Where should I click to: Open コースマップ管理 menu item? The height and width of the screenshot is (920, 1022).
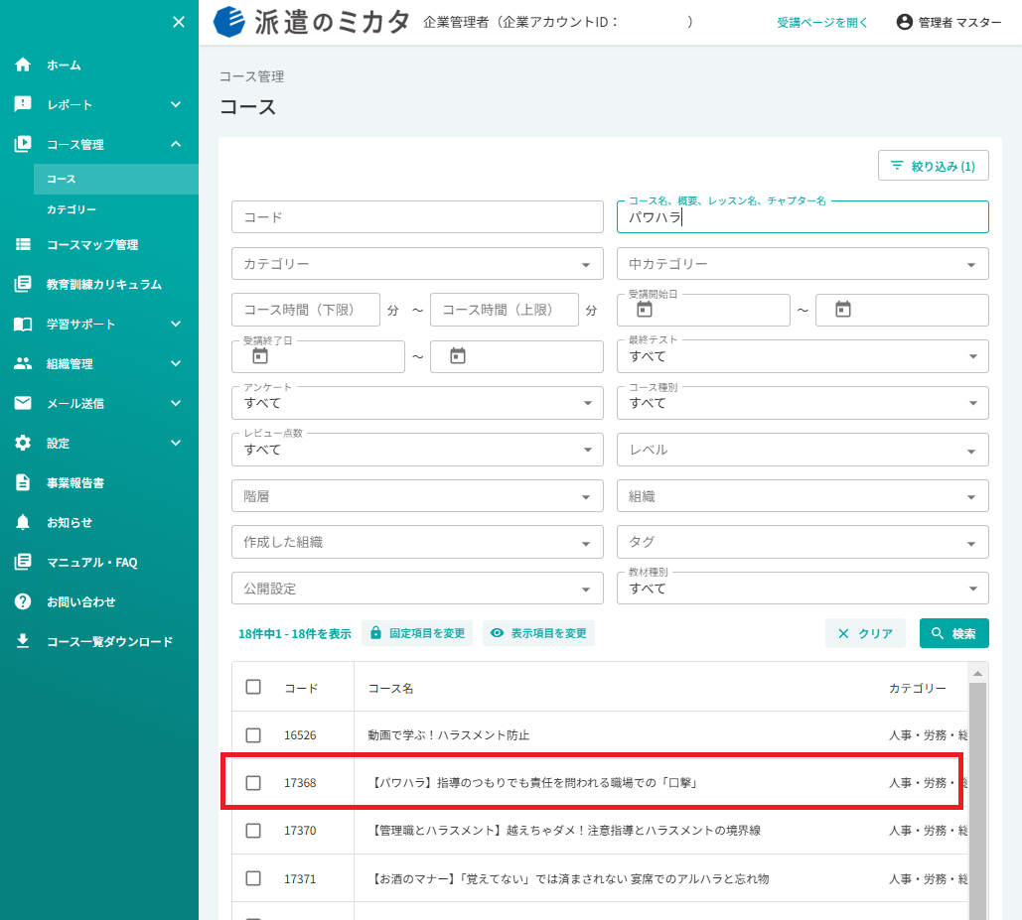(x=99, y=245)
